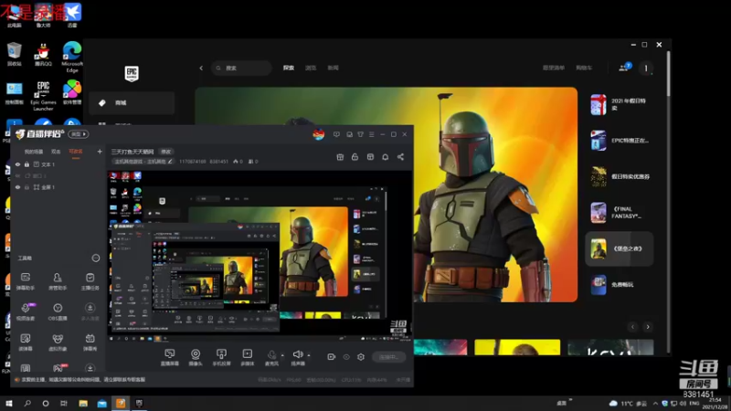Open 2021 年假日特卖 featured item
Image resolution: width=731 pixels, height=411 pixels.
click(620, 104)
